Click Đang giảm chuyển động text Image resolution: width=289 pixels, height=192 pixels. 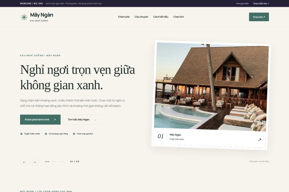pyautogui.click(x=259, y=161)
